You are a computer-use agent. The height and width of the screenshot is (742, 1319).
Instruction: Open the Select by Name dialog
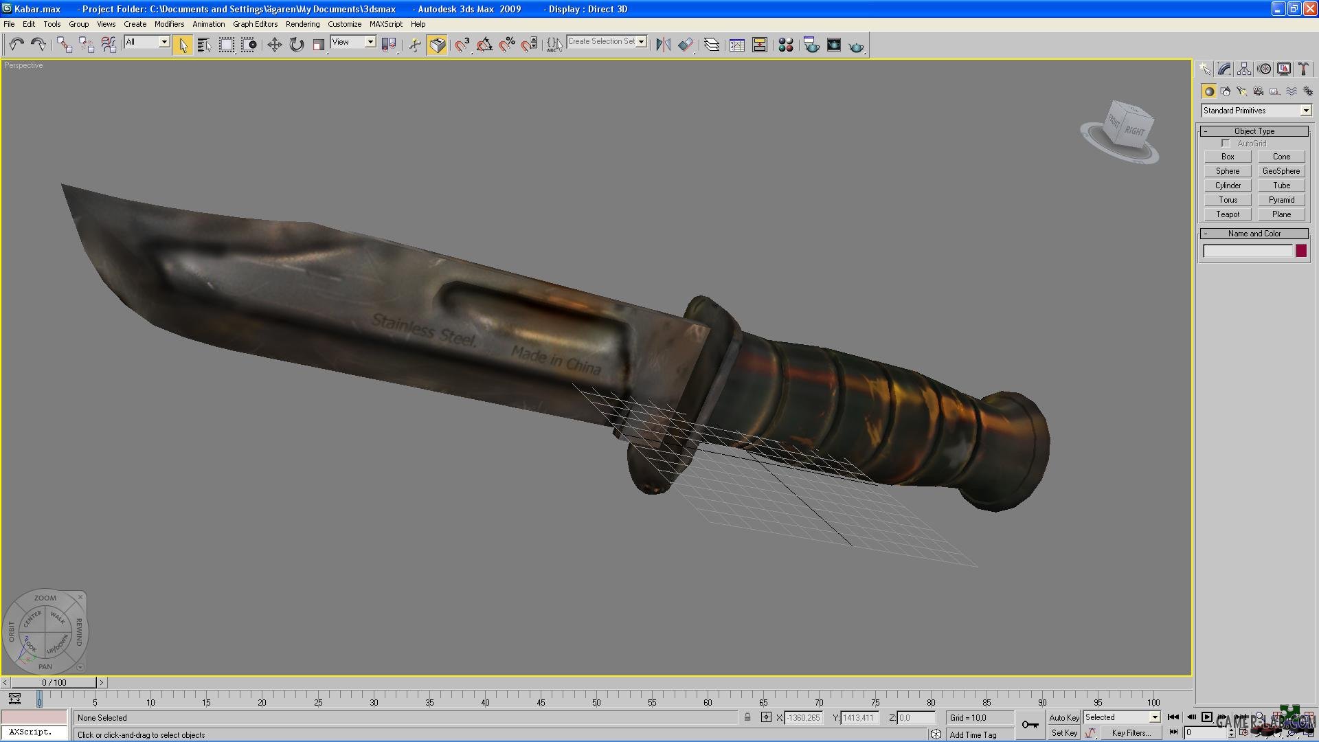[204, 45]
